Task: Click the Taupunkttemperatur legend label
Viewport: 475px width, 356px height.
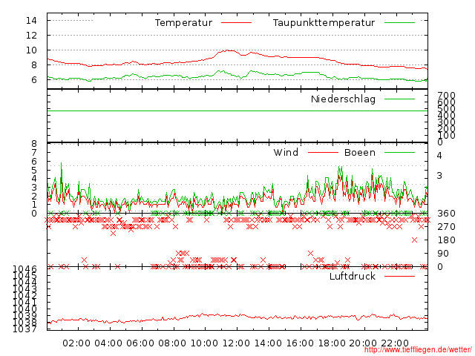Action: click(324, 23)
